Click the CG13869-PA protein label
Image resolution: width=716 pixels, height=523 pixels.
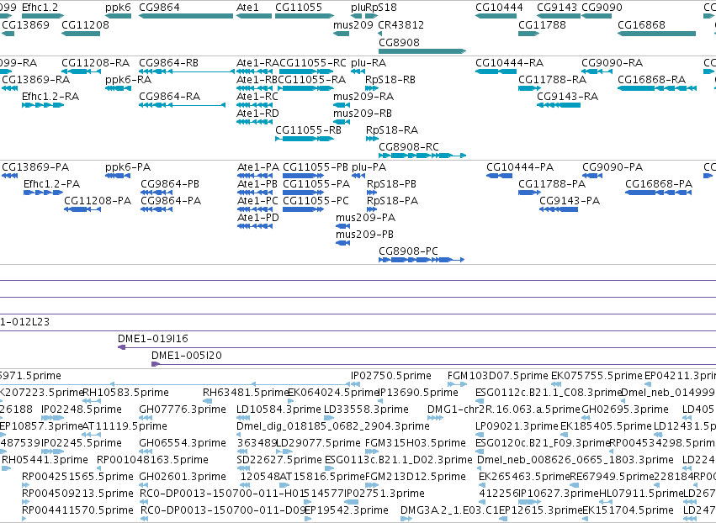click(35, 167)
